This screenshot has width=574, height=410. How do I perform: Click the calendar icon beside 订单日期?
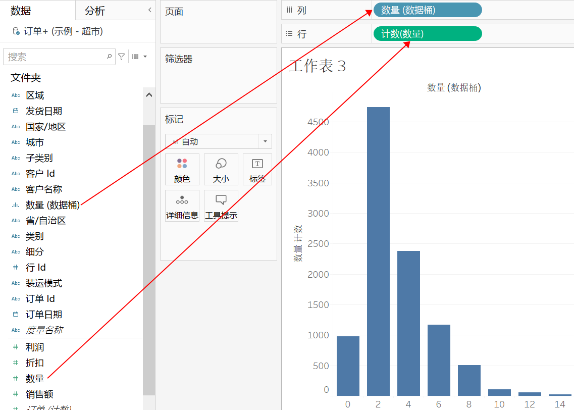[15, 314]
